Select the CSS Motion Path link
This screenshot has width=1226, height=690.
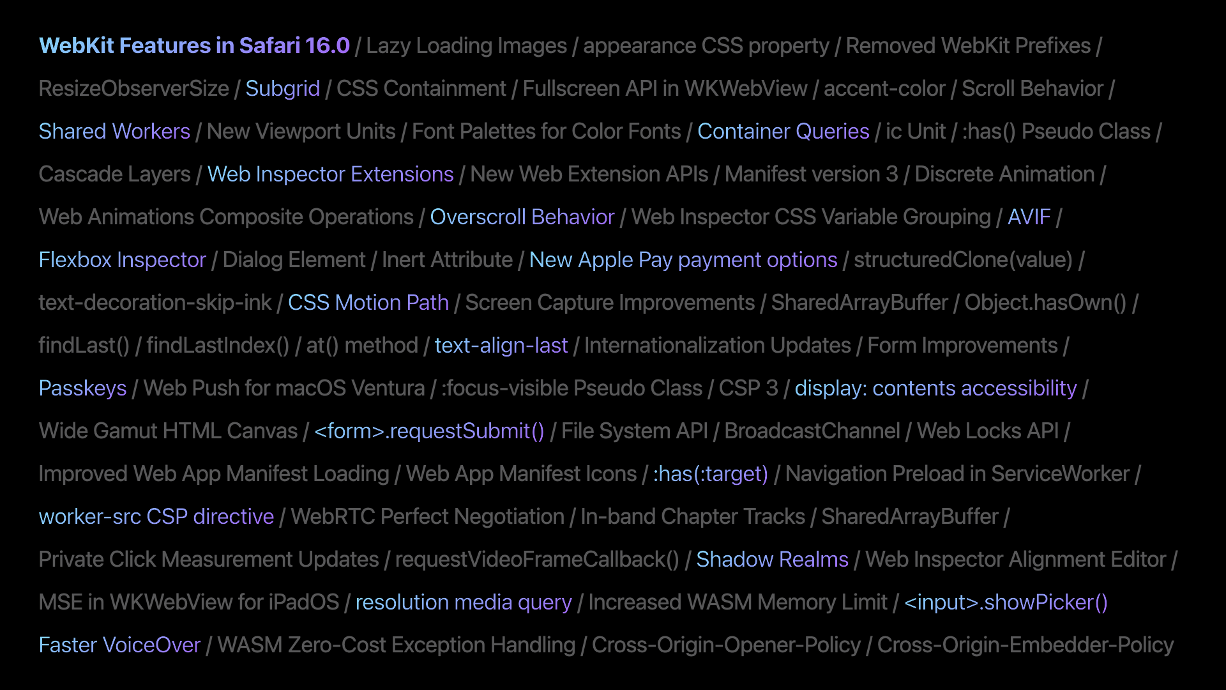pyautogui.click(x=368, y=303)
